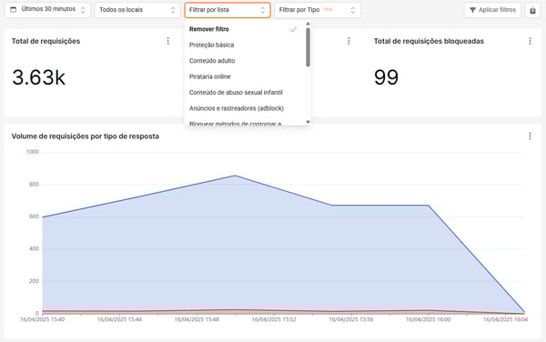This screenshot has height=342, width=546.
Task: Open the 'Volume de requisições' chart options menu
Action: [x=530, y=136]
